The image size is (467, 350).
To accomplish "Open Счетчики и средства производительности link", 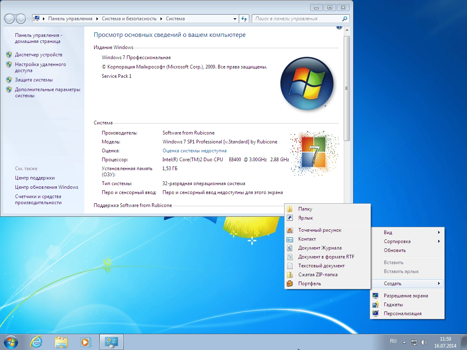I will [39, 199].
